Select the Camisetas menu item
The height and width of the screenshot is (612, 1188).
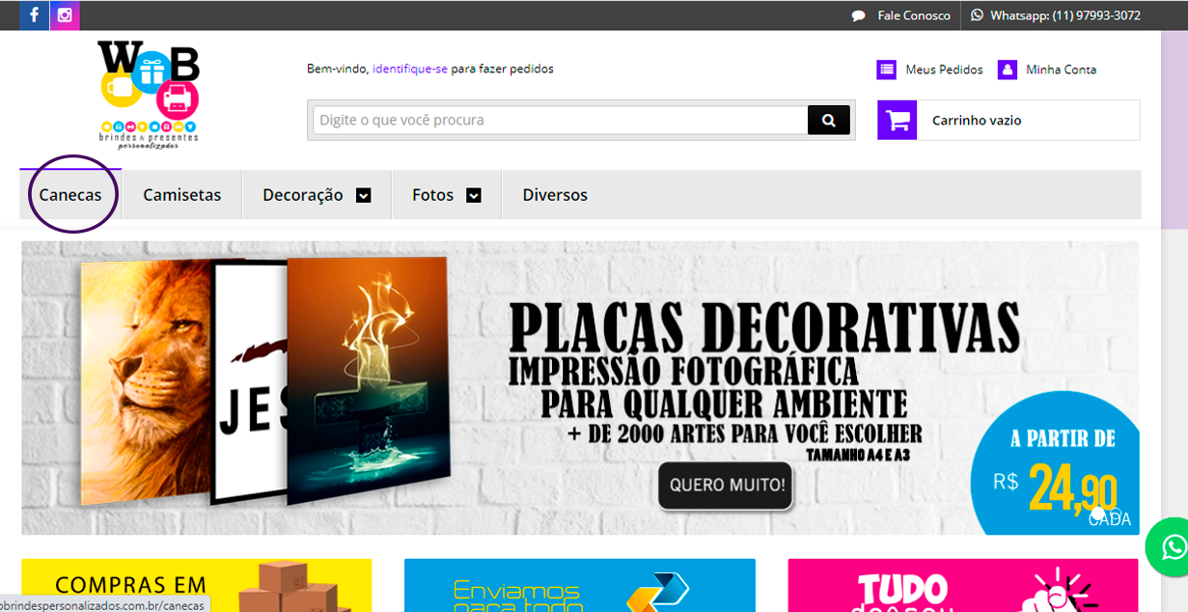click(182, 195)
